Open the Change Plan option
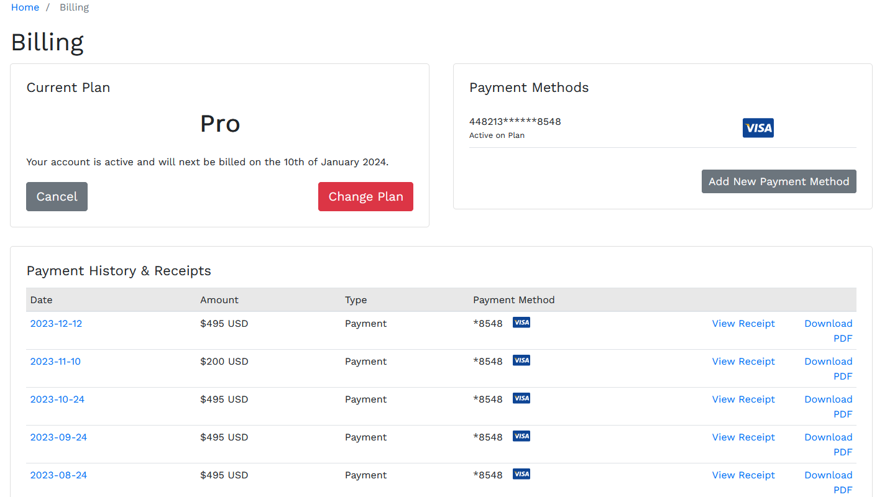877x497 pixels. click(x=365, y=196)
